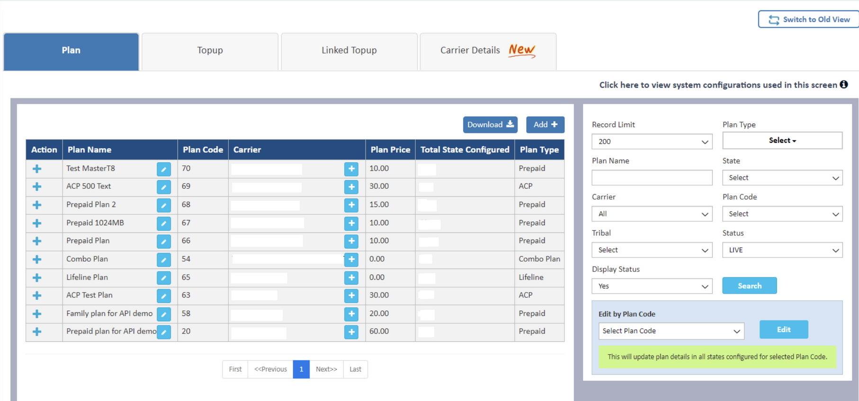The height and width of the screenshot is (401, 859).
Task: Open the Plan Code filter dropdown
Action: [782, 214]
